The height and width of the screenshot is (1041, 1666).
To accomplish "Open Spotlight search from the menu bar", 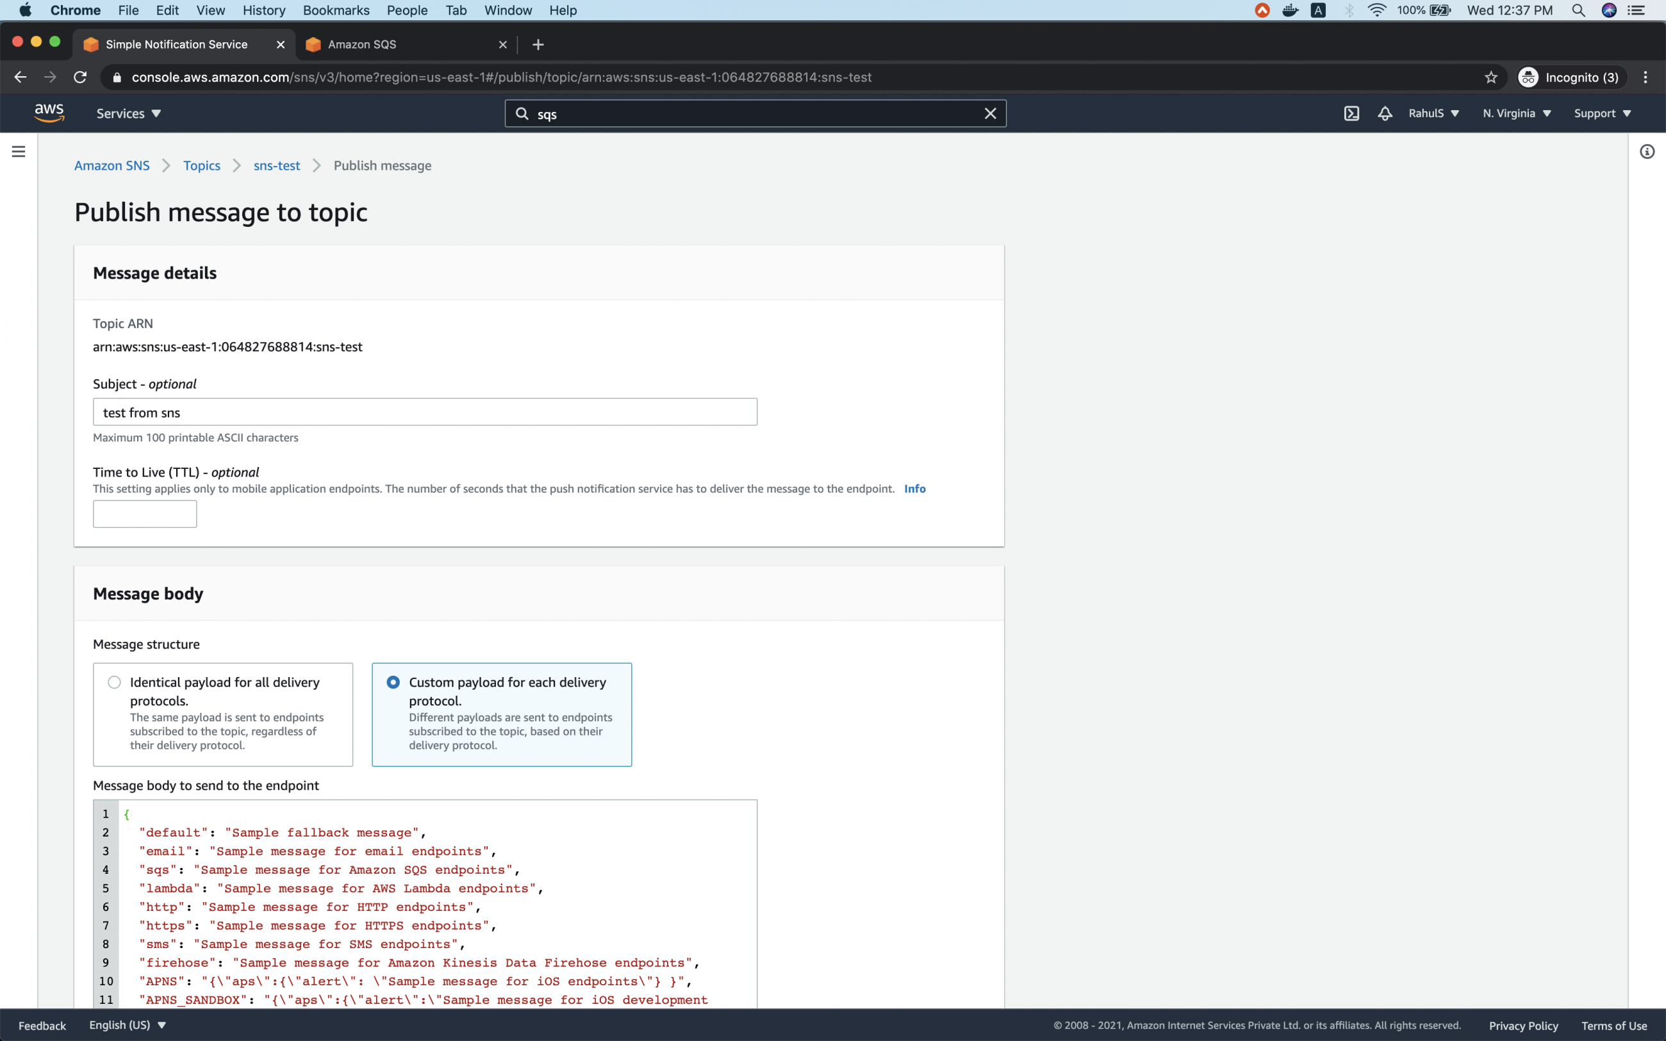I will [x=1579, y=10].
